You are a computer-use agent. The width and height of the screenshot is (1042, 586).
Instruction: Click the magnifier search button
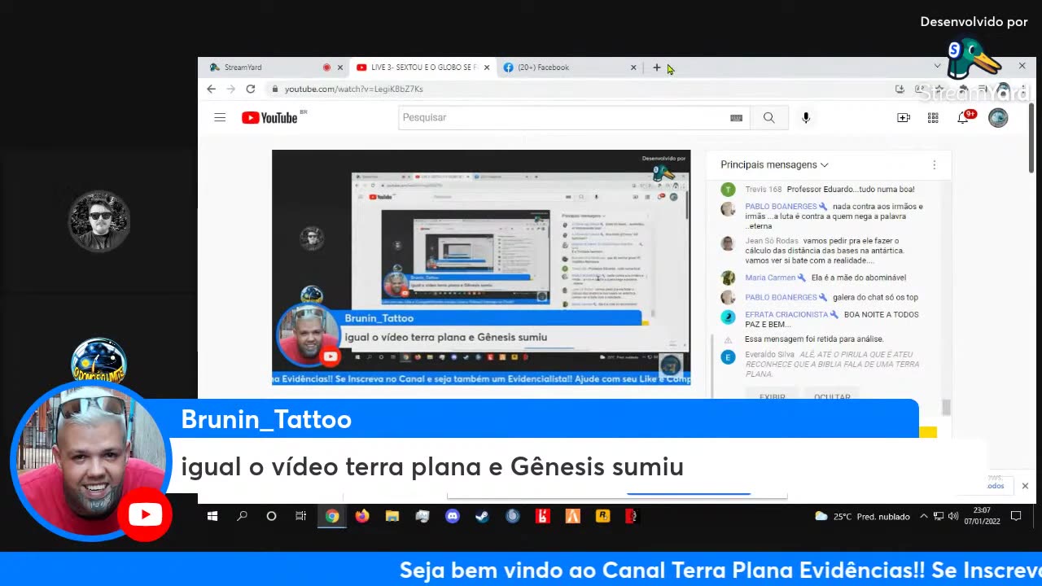click(768, 118)
